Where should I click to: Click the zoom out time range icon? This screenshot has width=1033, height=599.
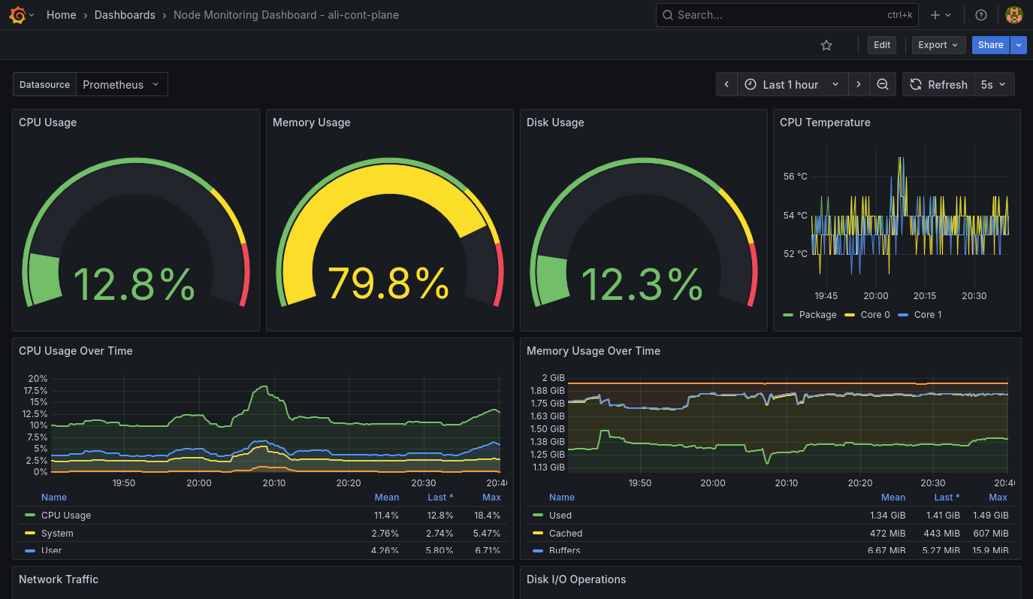pos(883,85)
